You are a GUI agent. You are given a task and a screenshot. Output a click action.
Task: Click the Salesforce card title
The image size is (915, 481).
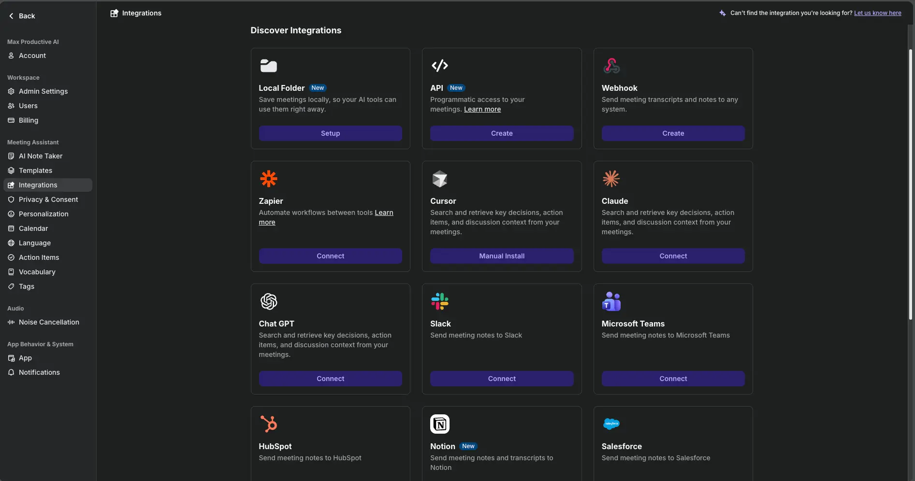(622, 446)
